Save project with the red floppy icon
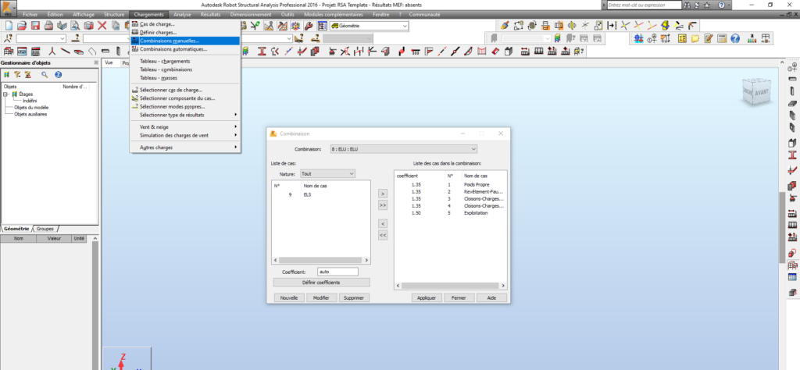The image size is (800, 370). pyautogui.click(x=36, y=26)
